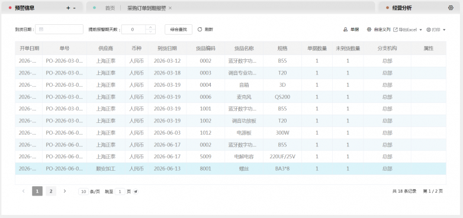The height and width of the screenshot is (218, 463).
Task: Decrease 提前报警期天数 with down arrow
Action: 150,31
